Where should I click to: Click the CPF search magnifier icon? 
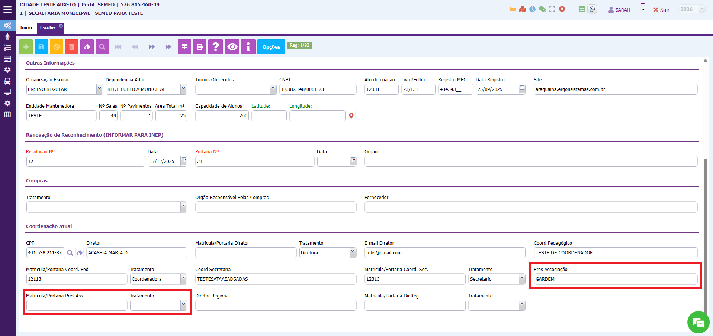click(70, 253)
